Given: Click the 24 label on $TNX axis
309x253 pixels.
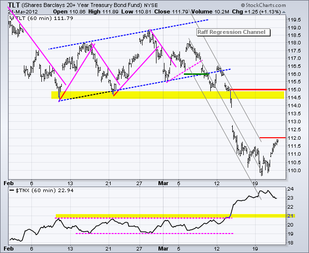Looking at the screenshot, I should click(x=291, y=189).
